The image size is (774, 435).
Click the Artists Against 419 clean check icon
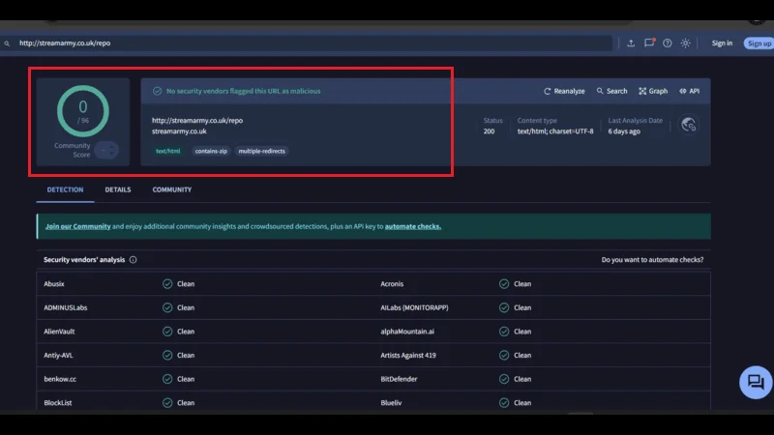tap(504, 356)
